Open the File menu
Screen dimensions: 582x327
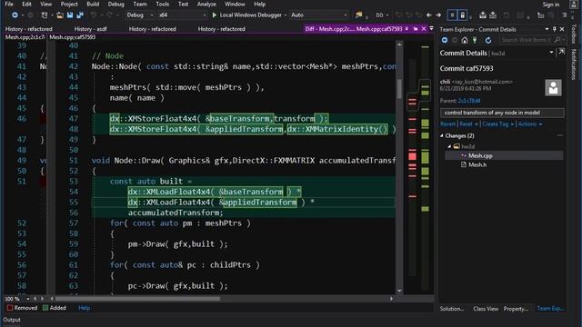tap(9, 4)
